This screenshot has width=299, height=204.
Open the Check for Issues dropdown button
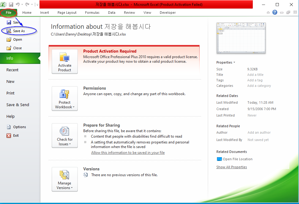tap(65, 135)
